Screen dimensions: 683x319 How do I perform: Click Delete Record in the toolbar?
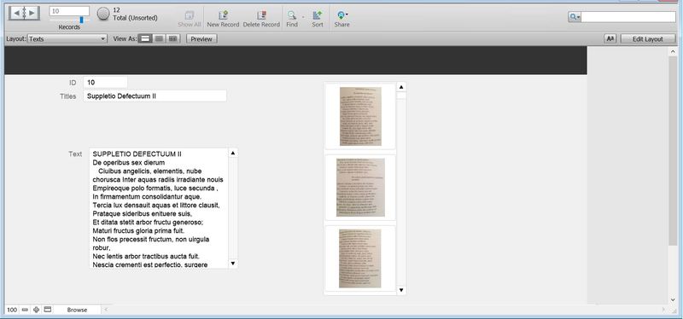261,19
